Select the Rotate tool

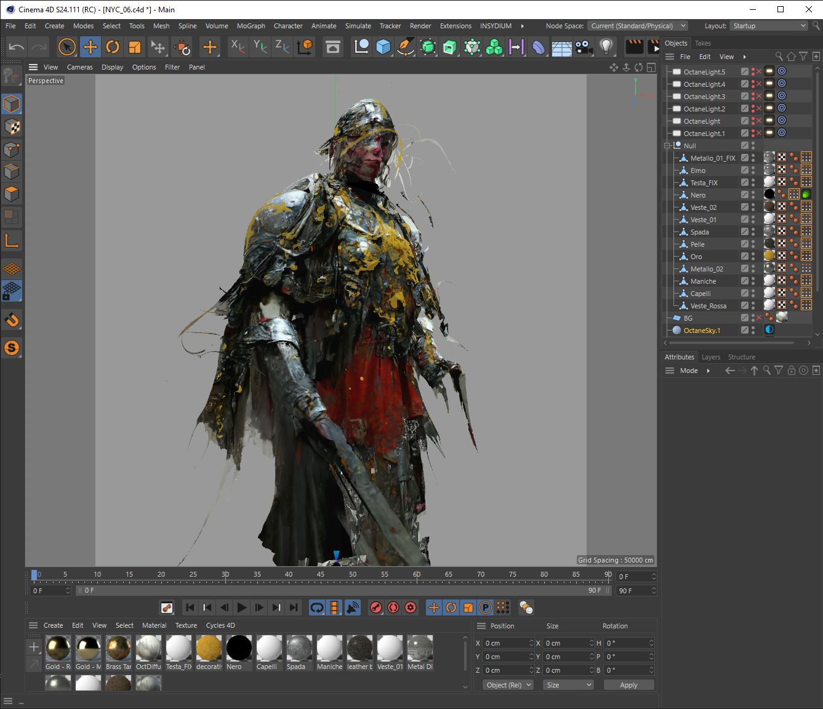pyautogui.click(x=113, y=47)
